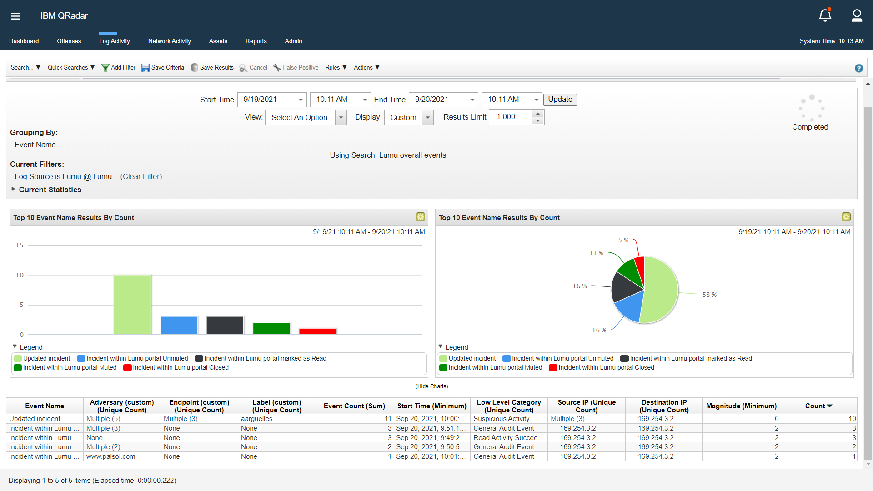Click the Clear Filter link

point(141,176)
